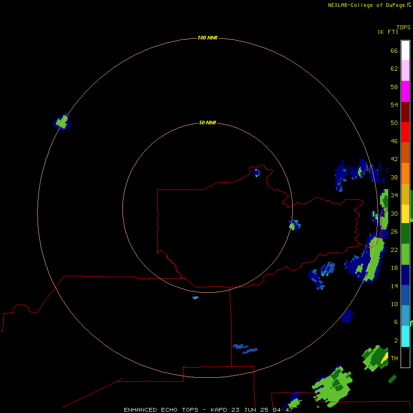This screenshot has width=413, height=413.
Task: Click the light green 26 kft legend swatch
Action: (x=405, y=254)
